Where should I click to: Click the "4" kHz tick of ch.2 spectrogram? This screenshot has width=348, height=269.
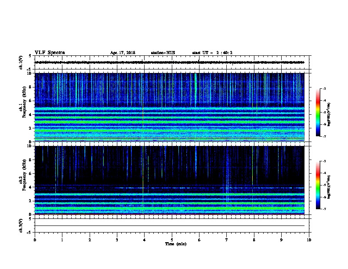point(31,187)
